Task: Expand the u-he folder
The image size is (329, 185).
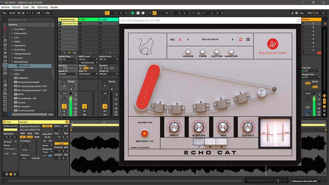Action: [12, 37]
